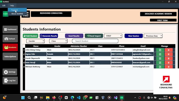Start a New Session

(133, 36)
